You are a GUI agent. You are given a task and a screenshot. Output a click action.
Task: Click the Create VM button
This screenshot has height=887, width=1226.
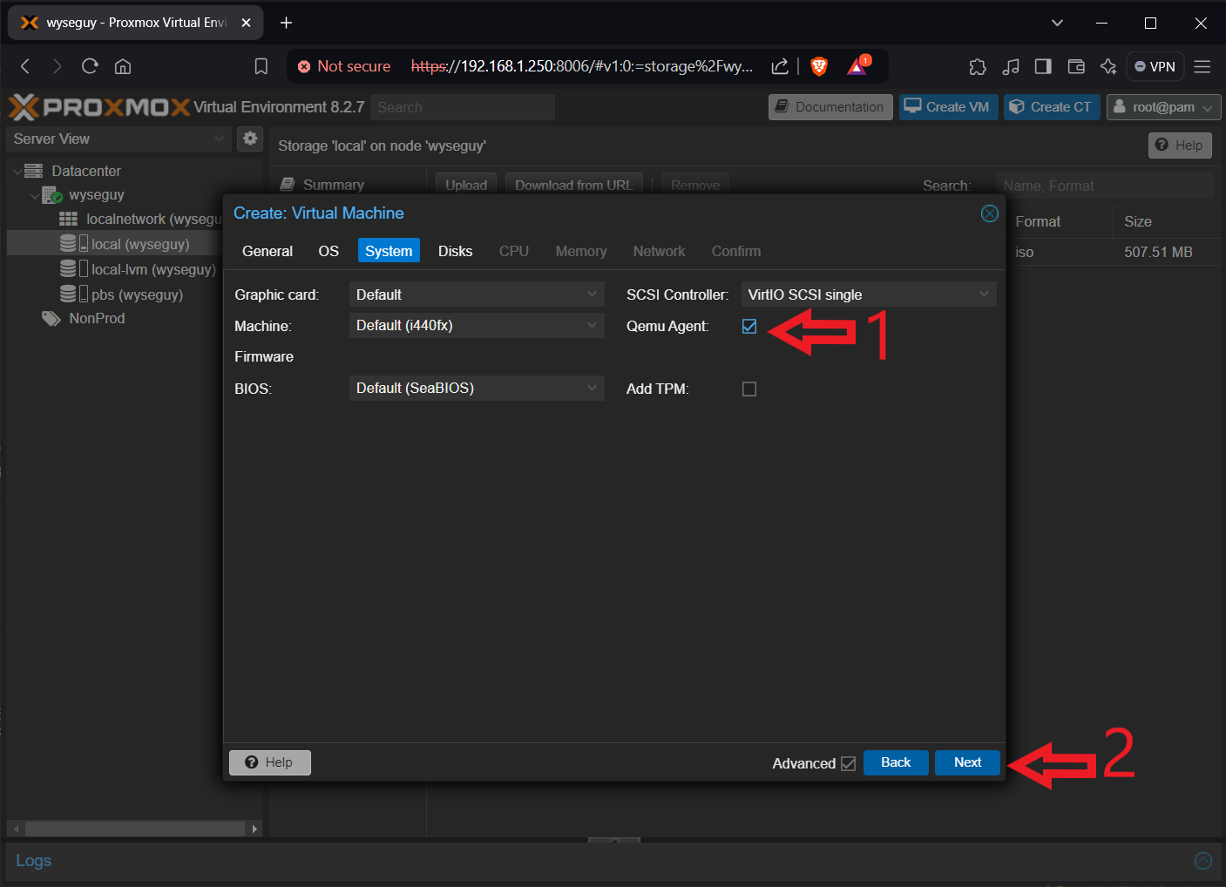[x=948, y=107]
